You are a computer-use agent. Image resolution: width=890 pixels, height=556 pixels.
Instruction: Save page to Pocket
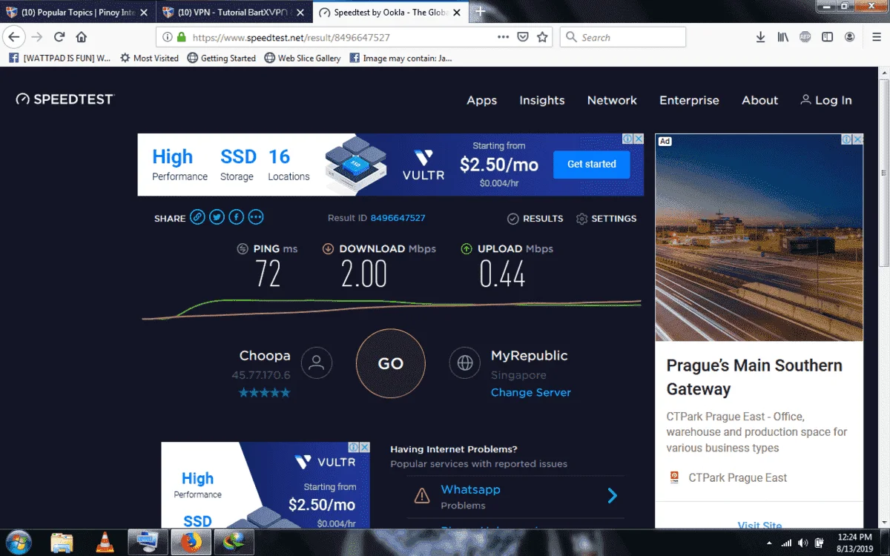523,37
